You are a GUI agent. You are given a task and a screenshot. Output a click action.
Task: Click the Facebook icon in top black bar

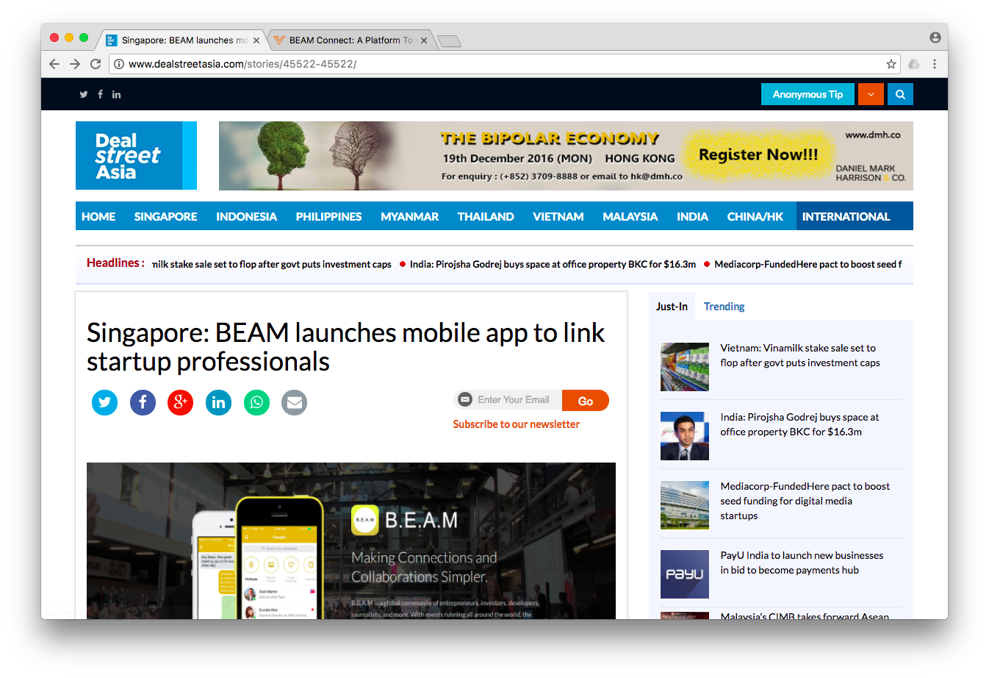coord(100,94)
